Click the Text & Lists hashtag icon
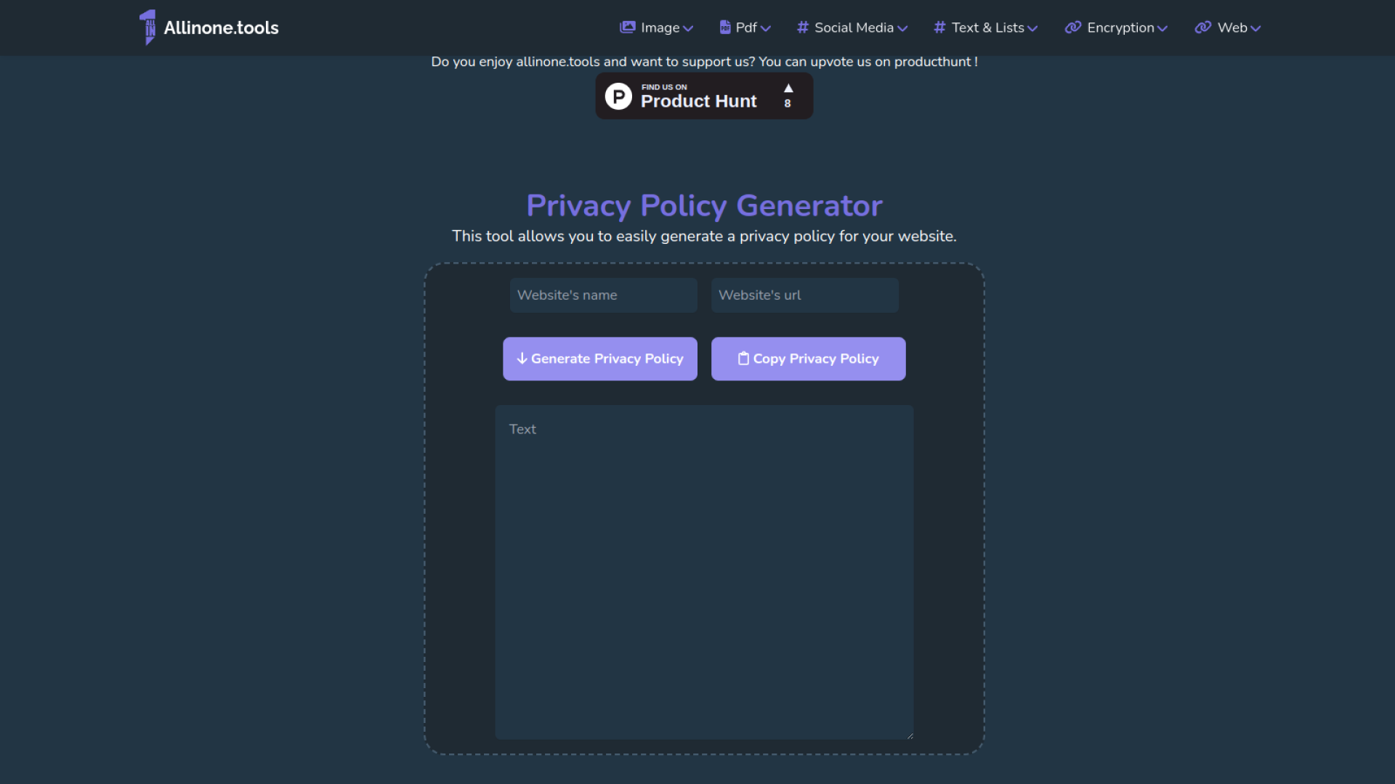This screenshot has height=784, width=1395. 938,27
